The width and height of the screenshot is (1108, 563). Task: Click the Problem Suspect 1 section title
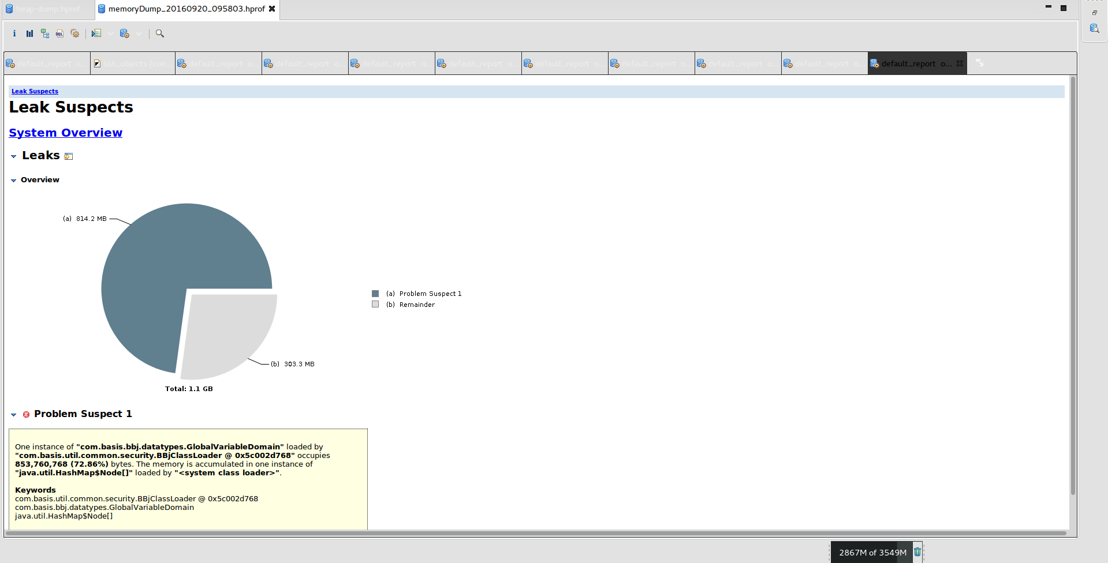(83, 414)
